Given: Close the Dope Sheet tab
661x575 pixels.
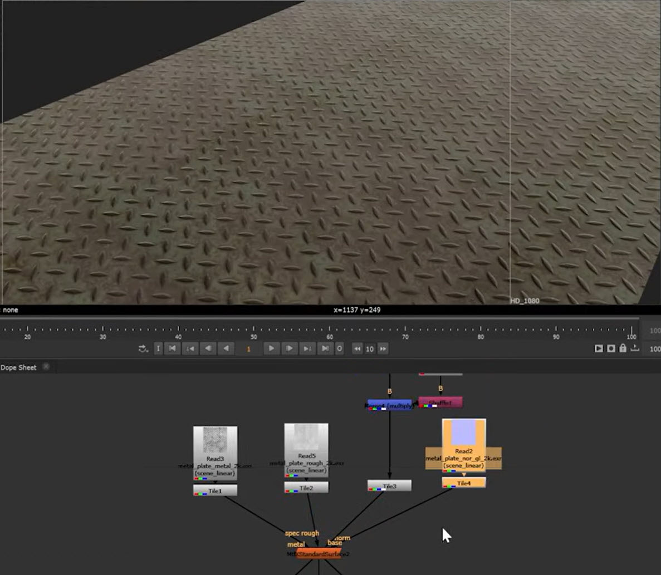Looking at the screenshot, I should 46,367.
